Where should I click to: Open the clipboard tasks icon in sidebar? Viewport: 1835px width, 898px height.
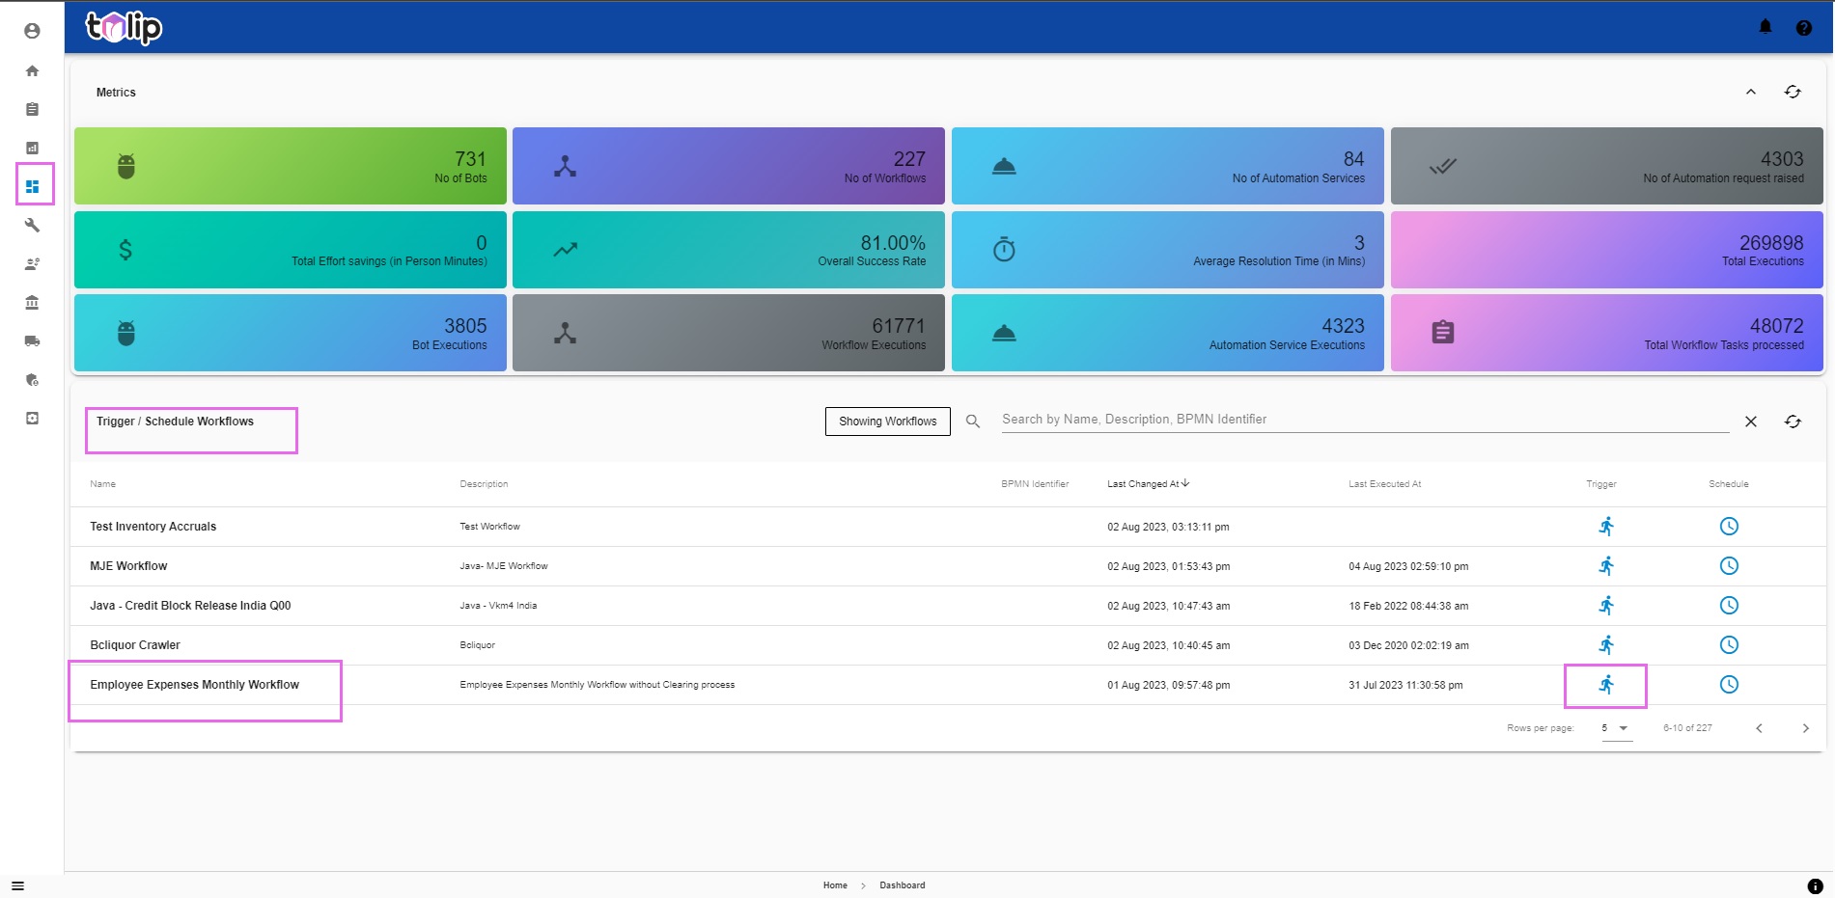[32, 109]
